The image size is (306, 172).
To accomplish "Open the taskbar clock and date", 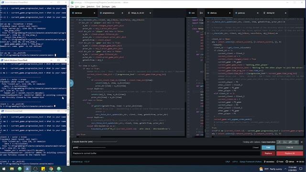I will pyautogui.click(x=292, y=169).
